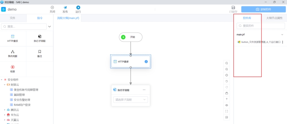
Task: Select the 天翼云 tree label
Action: point(15,120)
